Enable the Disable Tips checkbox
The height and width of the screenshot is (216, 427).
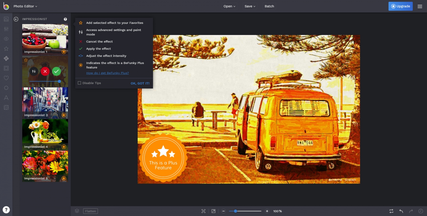79,83
